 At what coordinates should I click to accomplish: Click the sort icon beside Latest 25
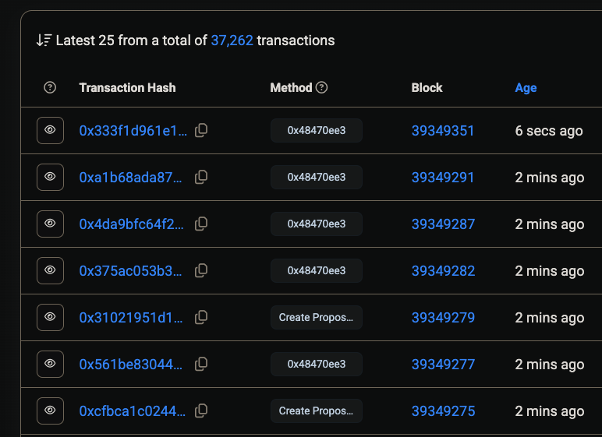[44, 41]
